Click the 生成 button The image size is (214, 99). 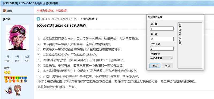(x=155, y=66)
